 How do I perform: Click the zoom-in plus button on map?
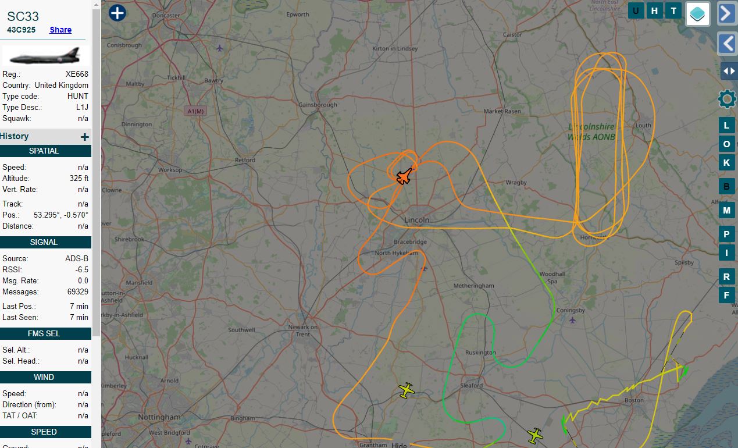[117, 12]
